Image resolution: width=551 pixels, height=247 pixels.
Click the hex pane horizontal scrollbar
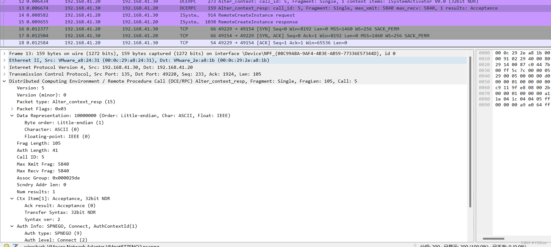point(493,239)
